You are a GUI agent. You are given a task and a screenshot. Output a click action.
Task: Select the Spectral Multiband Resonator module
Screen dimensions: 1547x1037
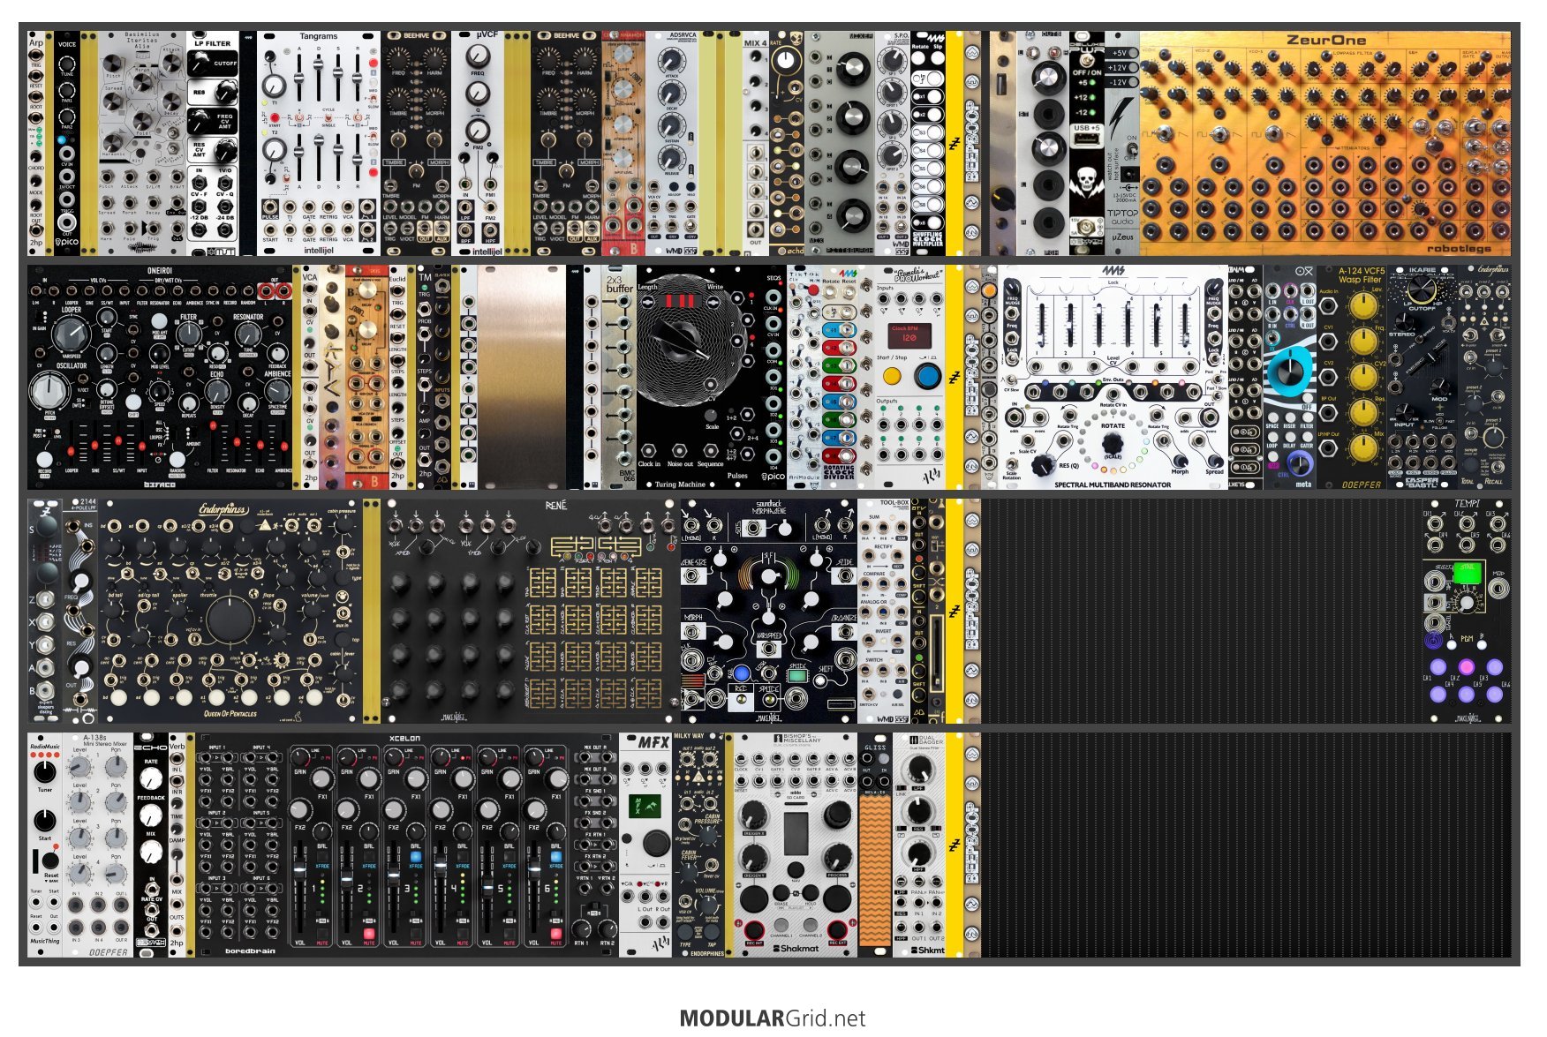(1113, 377)
